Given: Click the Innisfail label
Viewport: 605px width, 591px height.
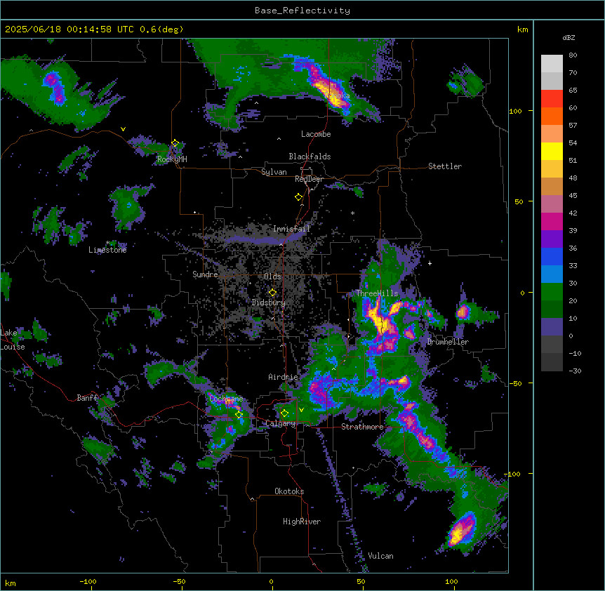Looking at the screenshot, I should point(292,229).
